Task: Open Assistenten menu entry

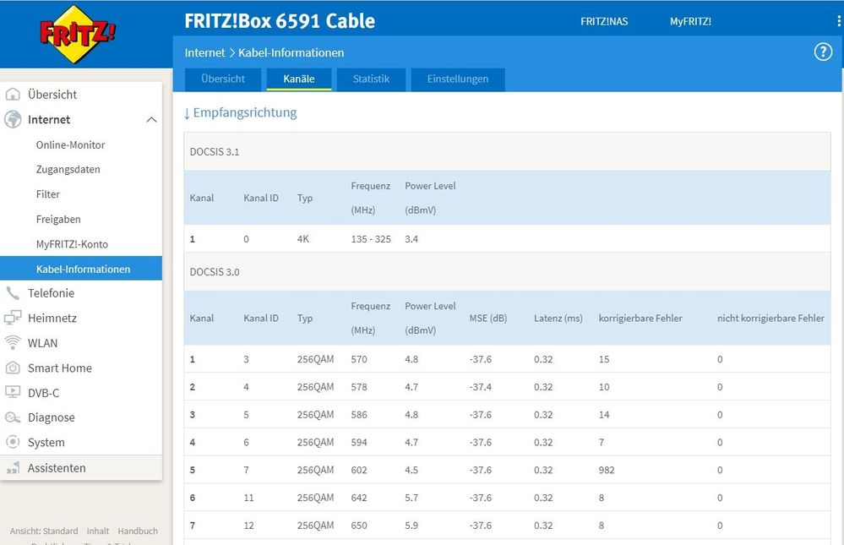Action: click(x=57, y=468)
